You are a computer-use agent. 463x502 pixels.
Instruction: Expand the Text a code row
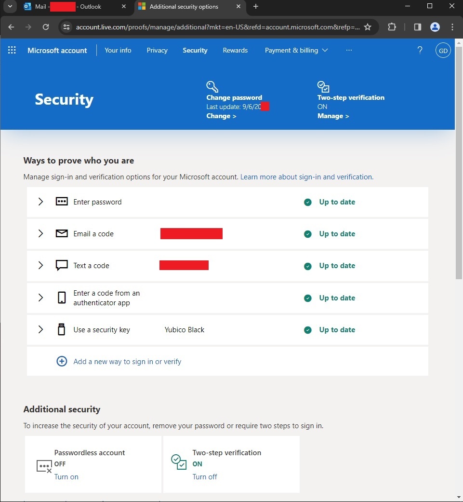(x=40, y=265)
